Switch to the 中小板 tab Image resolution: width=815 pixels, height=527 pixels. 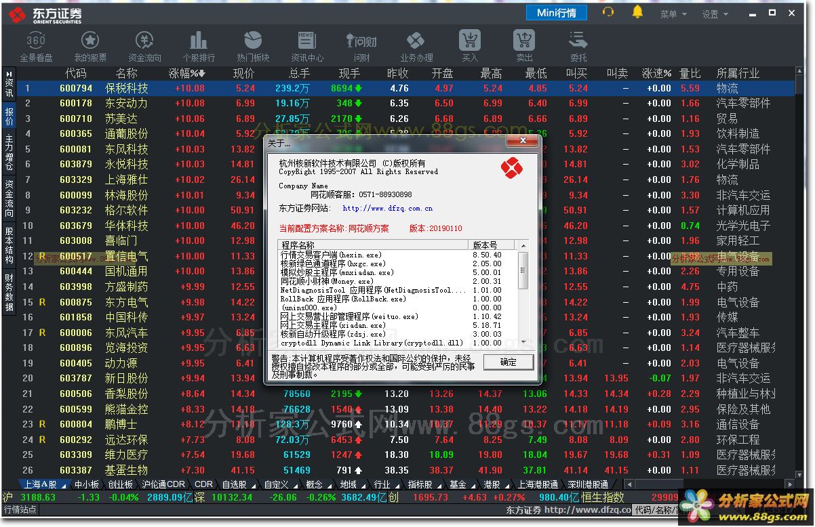[x=86, y=485]
